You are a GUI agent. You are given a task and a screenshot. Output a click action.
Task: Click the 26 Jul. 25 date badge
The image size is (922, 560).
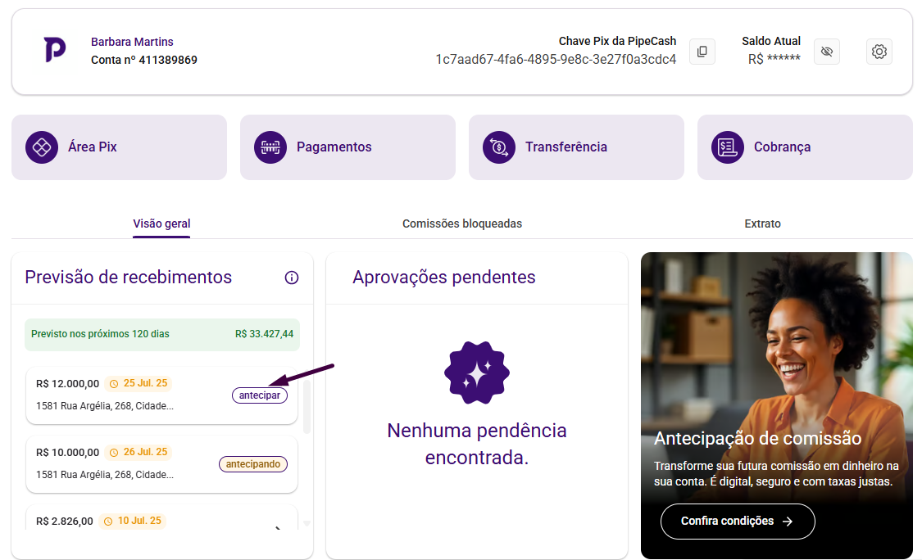(x=139, y=453)
